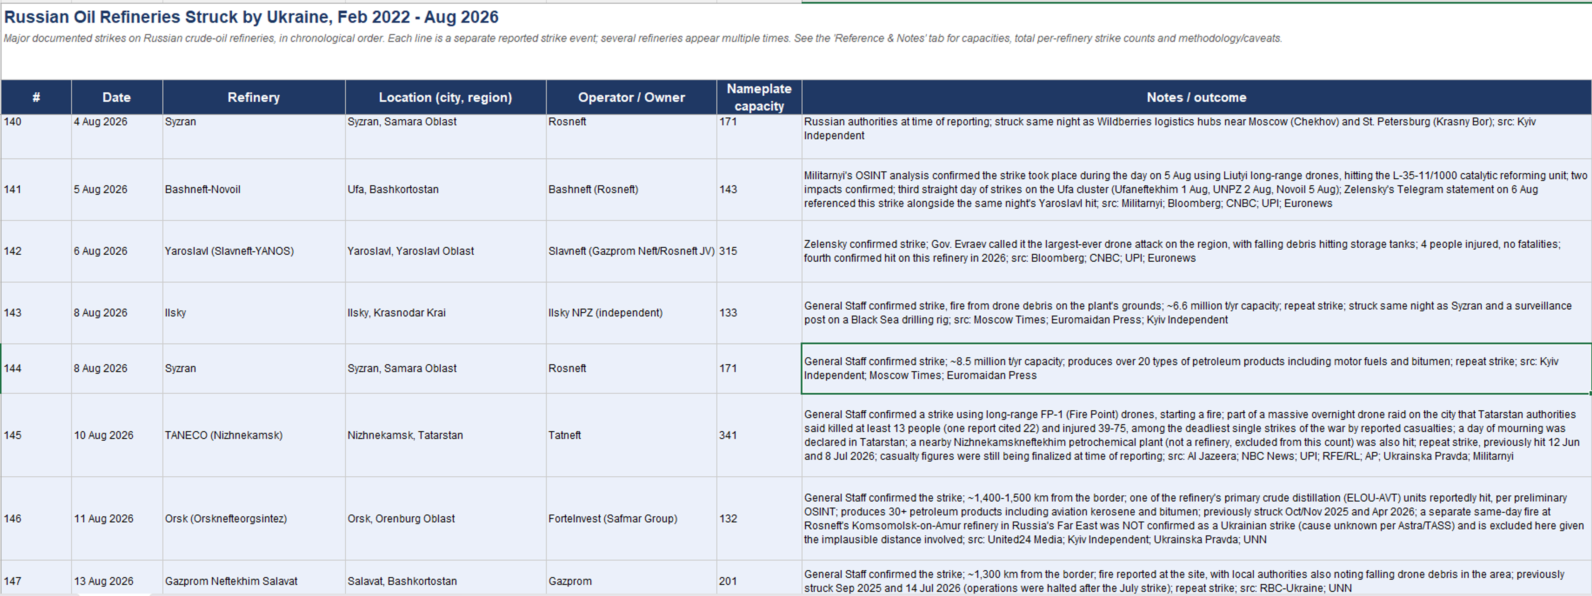The height and width of the screenshot is (596, 1592).
Task: Click 'Syzran, Samara Oblast' location in row 140
Action: pos(446,137)
